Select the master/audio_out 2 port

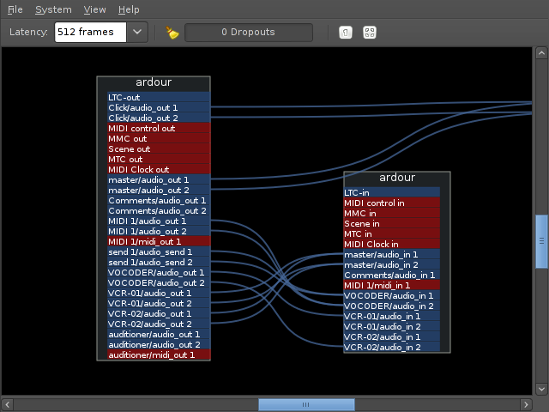pos(159,191)
